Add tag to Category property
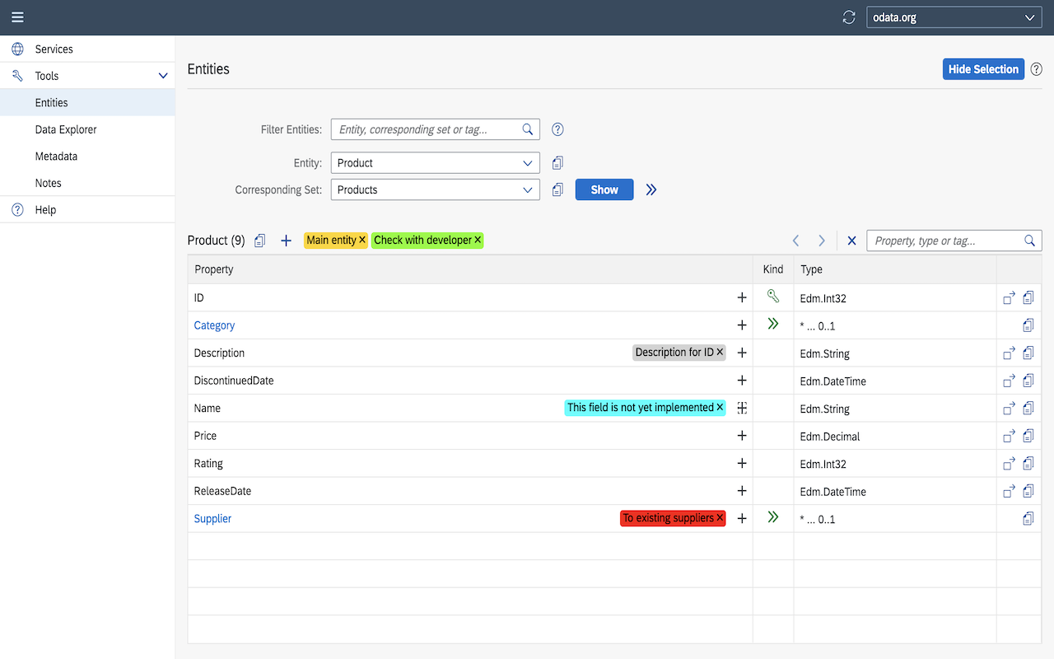The image size is (1054, 659). pyautogui.click(x=742, y=325)
